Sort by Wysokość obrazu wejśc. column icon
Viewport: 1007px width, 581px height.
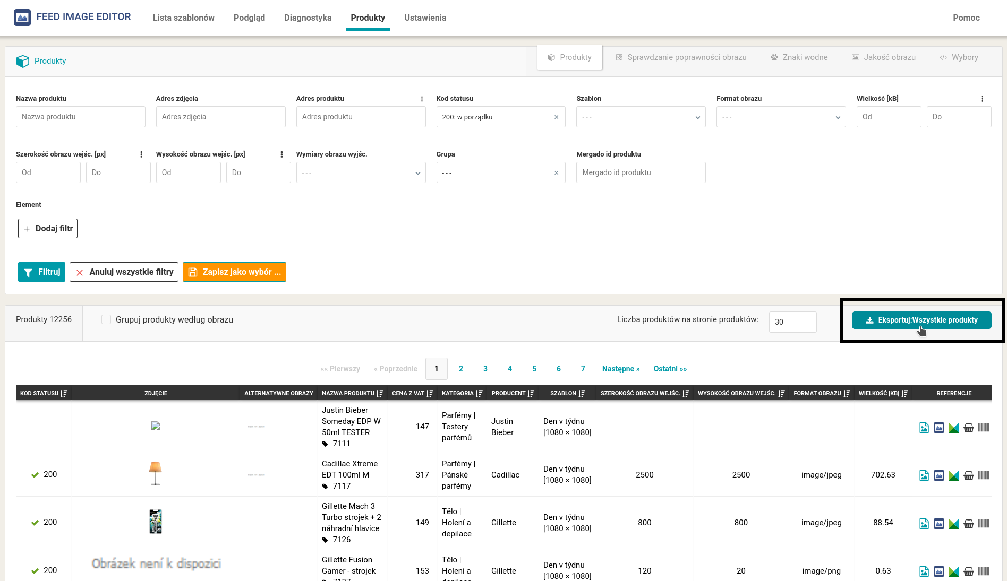781,393
